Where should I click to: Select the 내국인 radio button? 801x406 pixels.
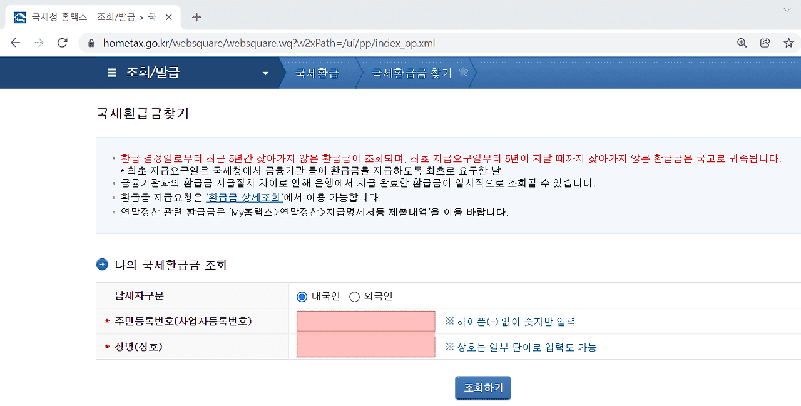(x=302, y=297)
